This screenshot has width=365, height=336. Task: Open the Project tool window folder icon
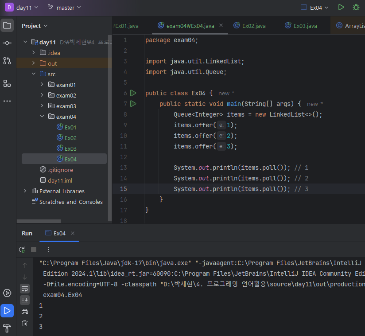tap(7, 25)
